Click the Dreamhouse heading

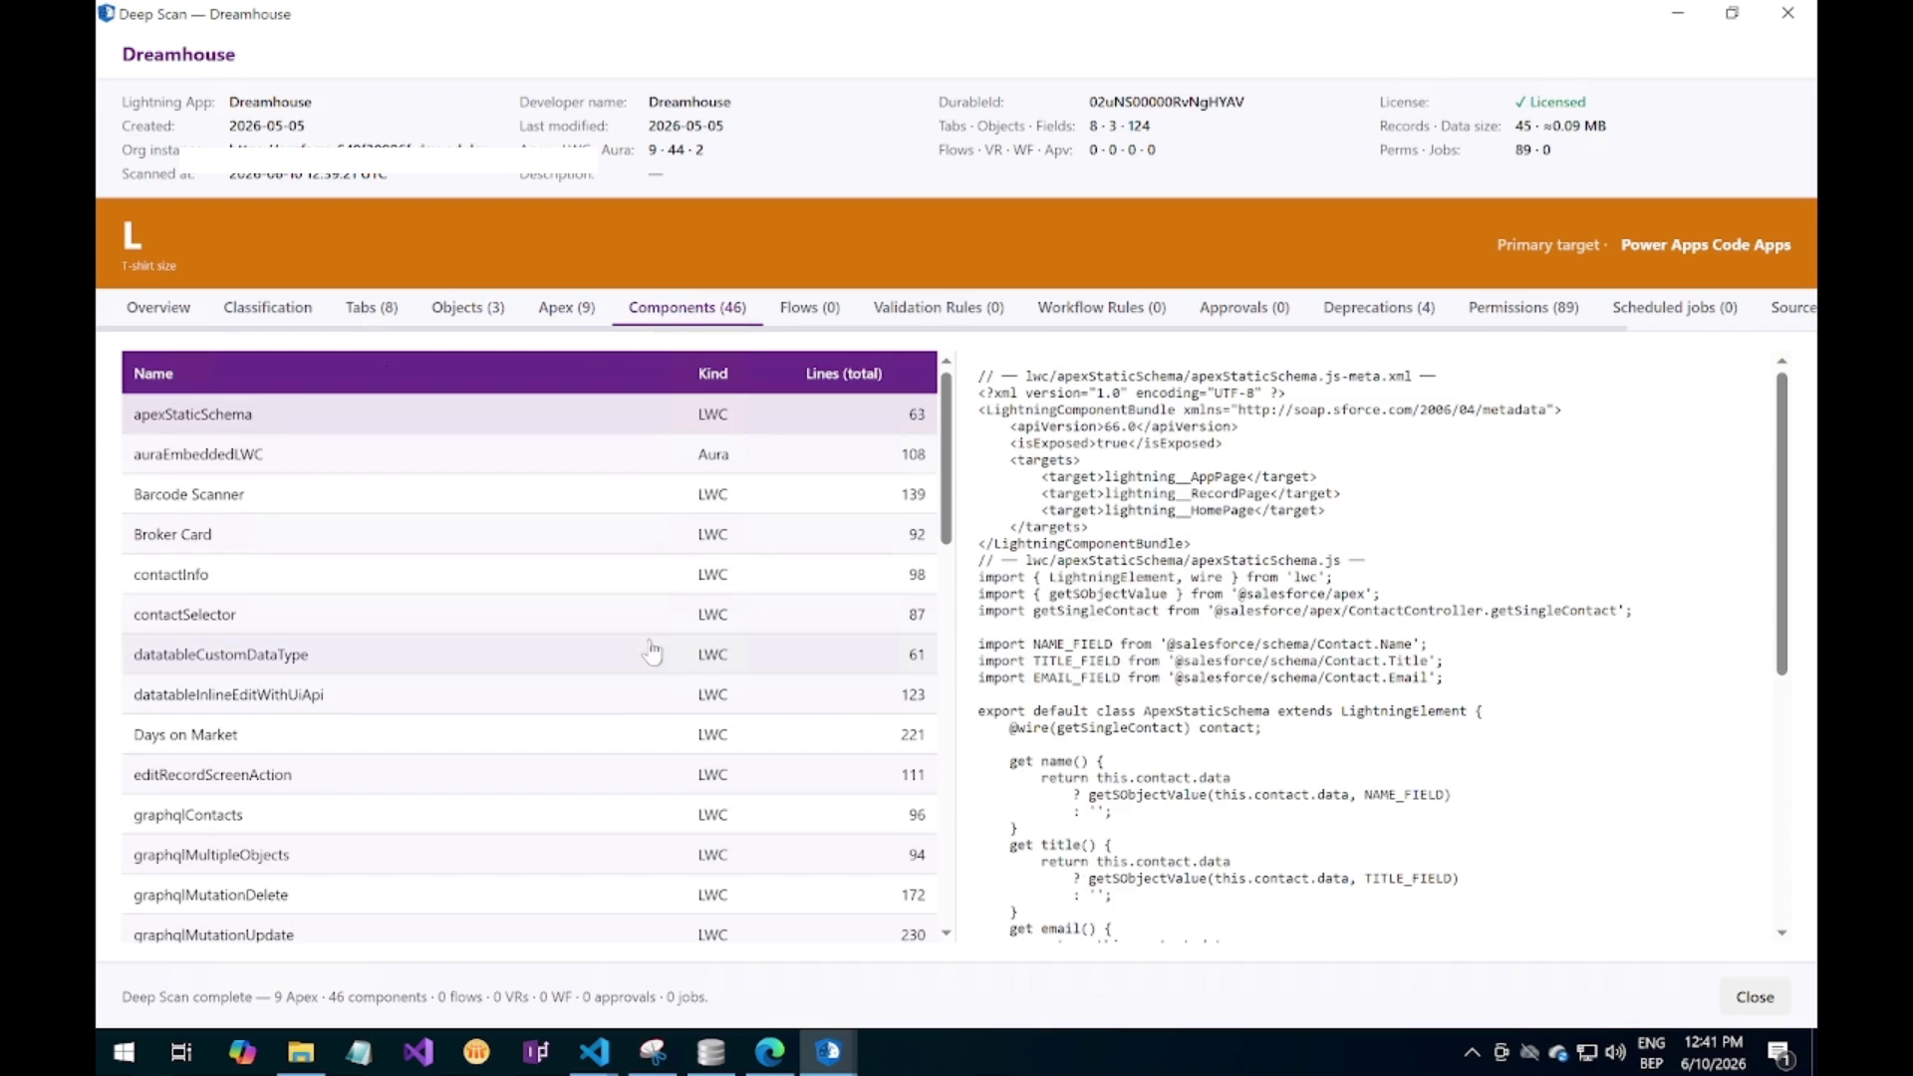click(178, 54)
